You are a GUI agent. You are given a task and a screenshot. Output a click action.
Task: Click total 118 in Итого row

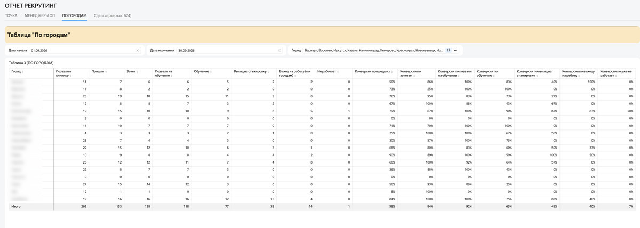[186, 206]
